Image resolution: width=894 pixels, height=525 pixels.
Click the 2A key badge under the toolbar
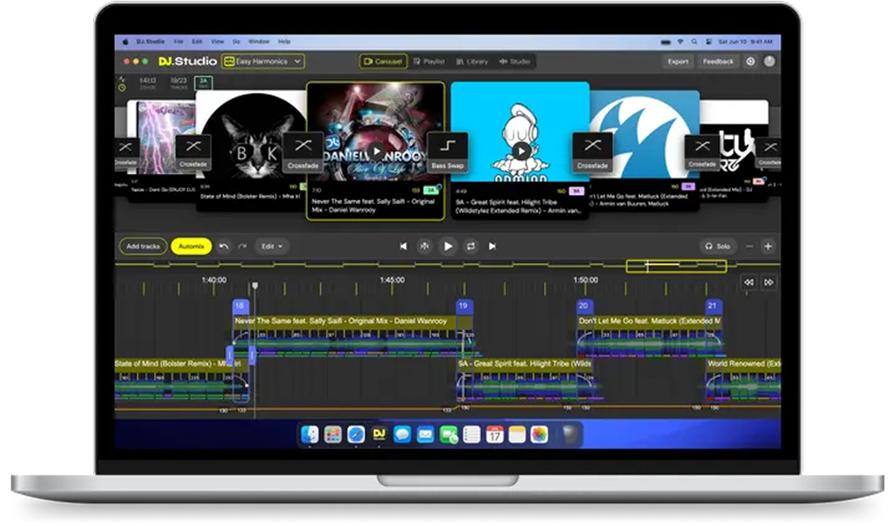point(204,83)
